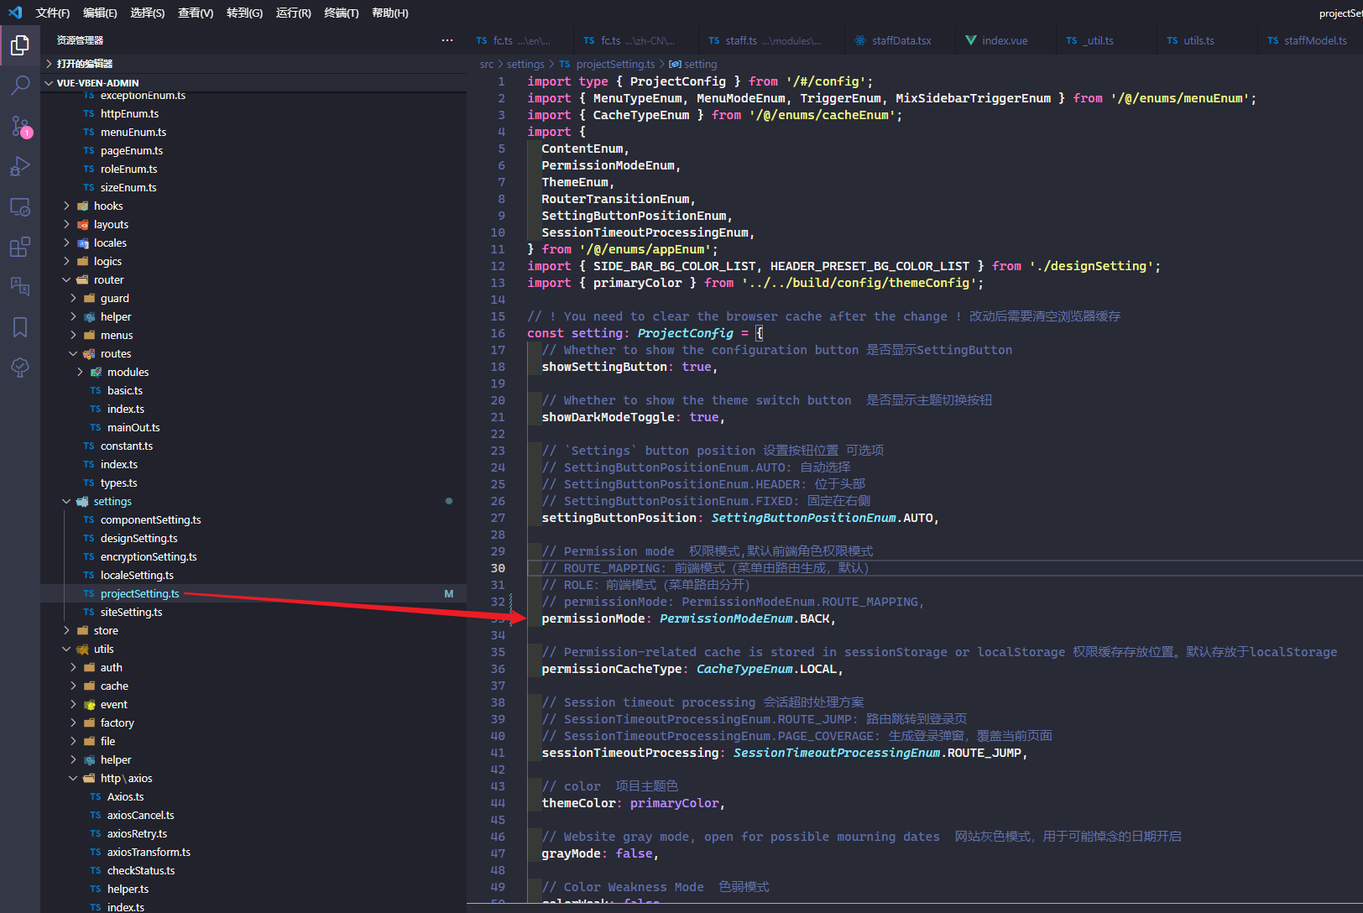
Task: Collapse the VUE-VBEN-ADMIN root folder
Action: click(x=253, y=83)
